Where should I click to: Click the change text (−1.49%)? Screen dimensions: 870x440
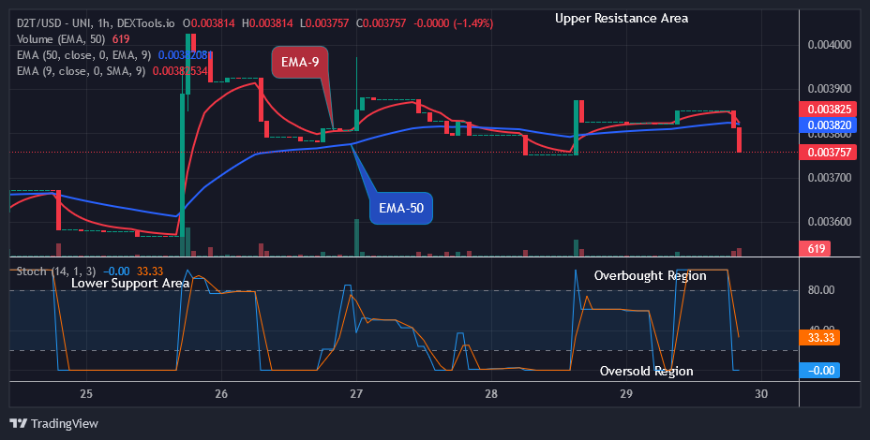click(473, 23)
